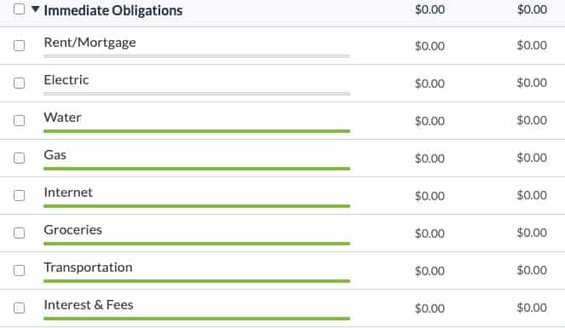Mark the Internet checkbox

tap(19, 195)
